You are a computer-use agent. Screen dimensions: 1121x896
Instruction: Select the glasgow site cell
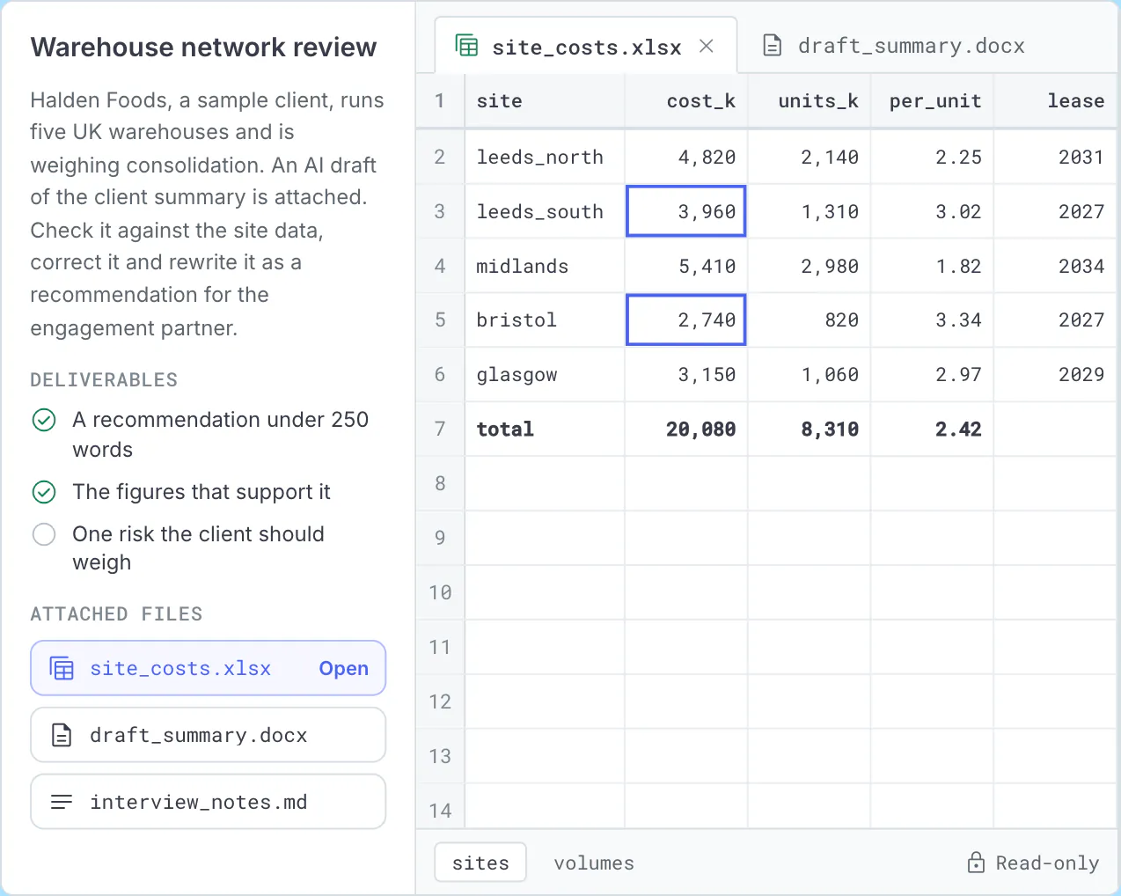(545, 374)
